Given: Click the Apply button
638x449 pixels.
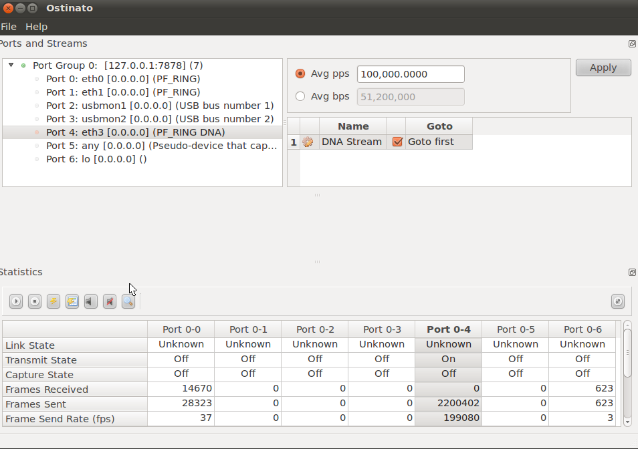Looking at the screenshot, I should point(603,67).
